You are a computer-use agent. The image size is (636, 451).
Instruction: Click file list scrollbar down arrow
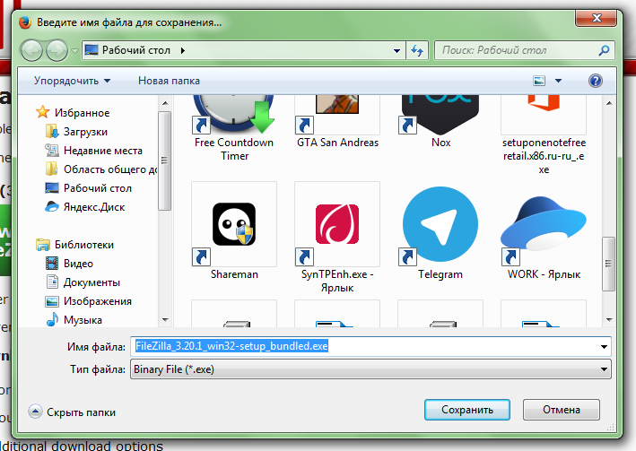click(x=609, y=320)
